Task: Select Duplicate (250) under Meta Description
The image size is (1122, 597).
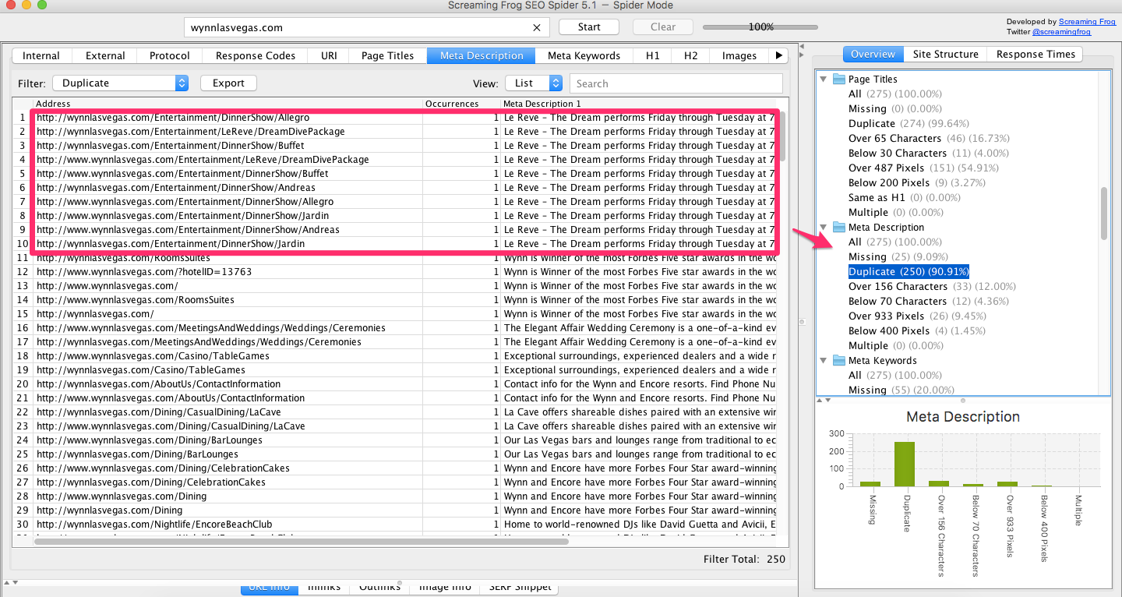Action: [909, 271]
